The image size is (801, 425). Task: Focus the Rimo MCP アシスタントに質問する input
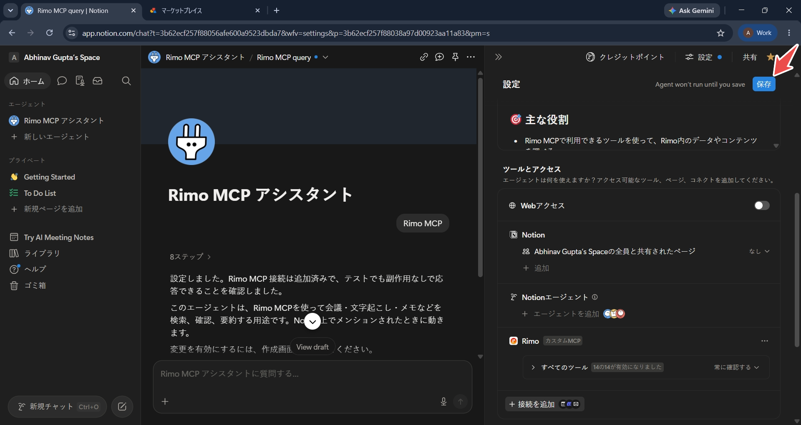coord(312,374)
